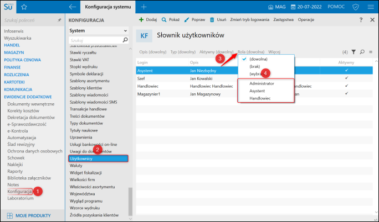Image resolution: width=379 pixels, height=222 pixels.
Task: Toggle the Aktywny check for Handlowiec
Action: pyautogui.click(x=346, y=86)
